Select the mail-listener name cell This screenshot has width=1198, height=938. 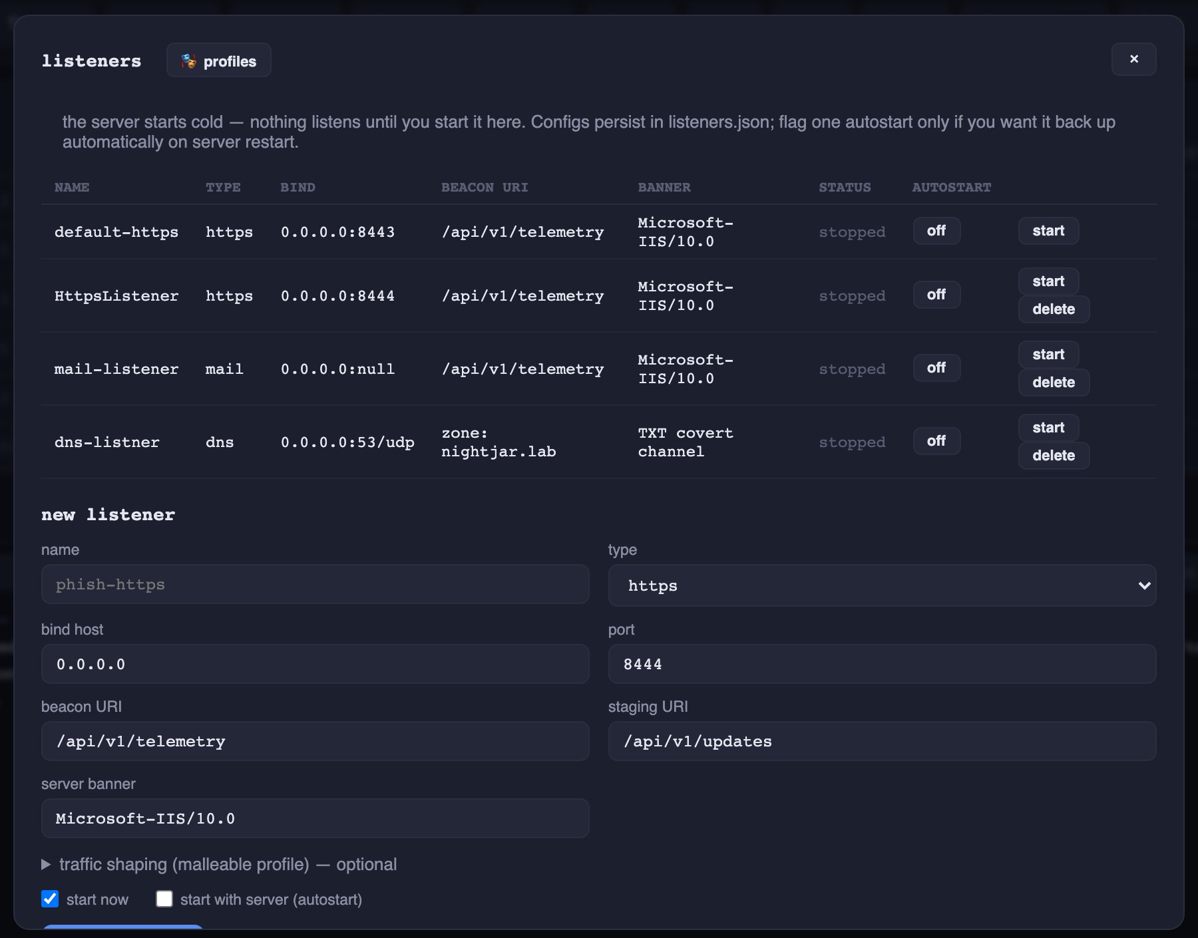pos(116,369)
